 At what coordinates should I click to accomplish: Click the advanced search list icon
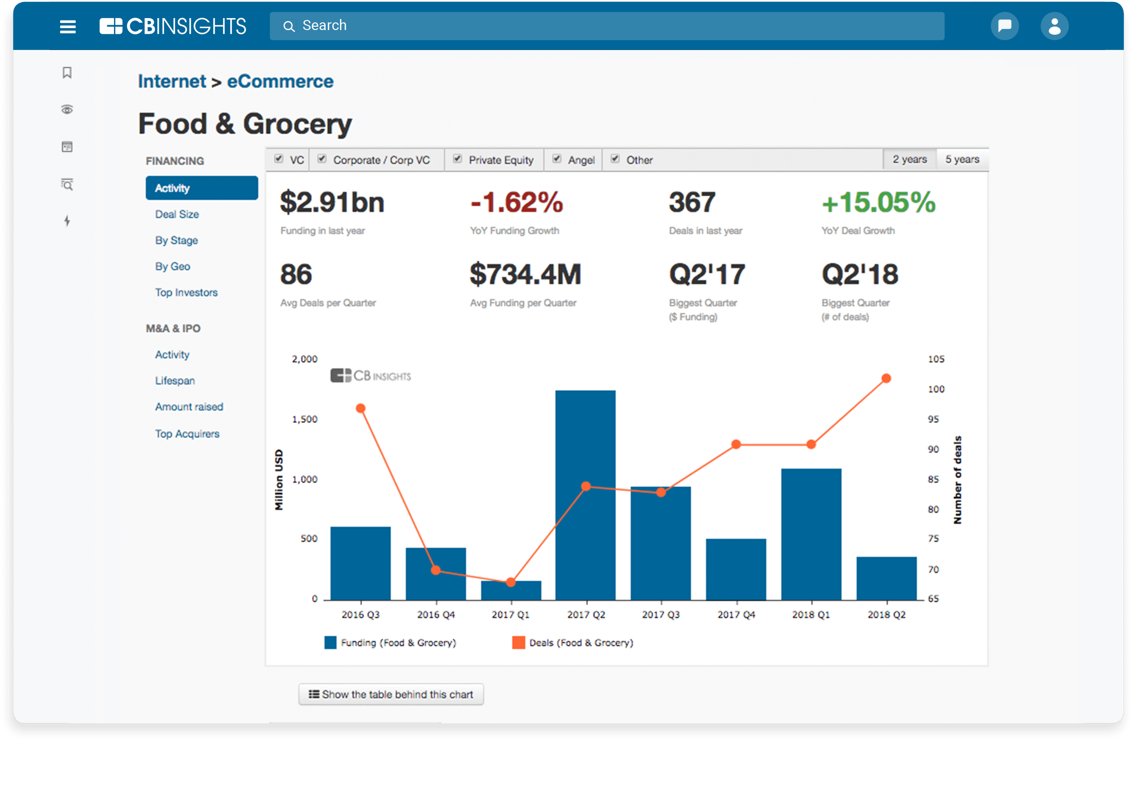point(67,184)
